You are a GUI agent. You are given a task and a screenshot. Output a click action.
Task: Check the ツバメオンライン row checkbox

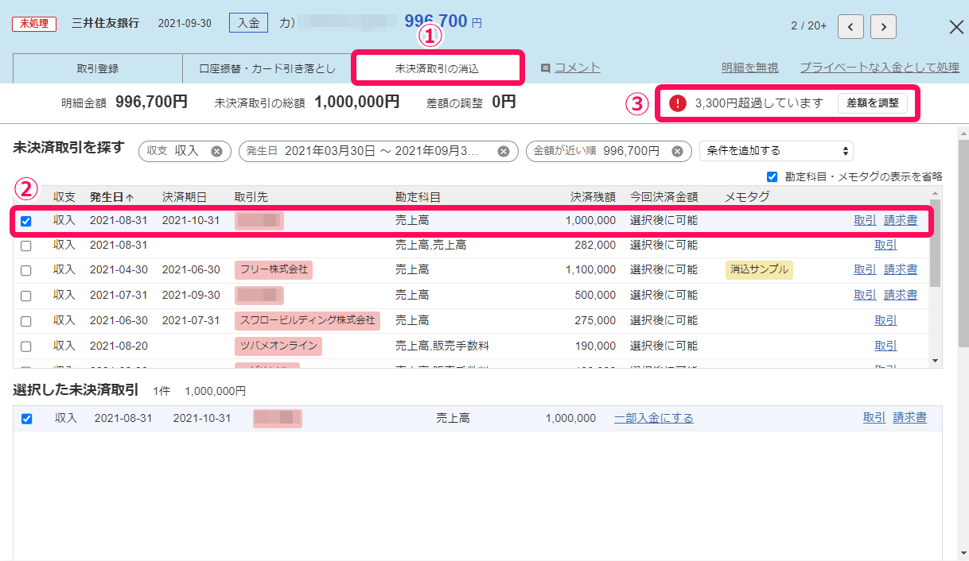click(x=26, y=346)
